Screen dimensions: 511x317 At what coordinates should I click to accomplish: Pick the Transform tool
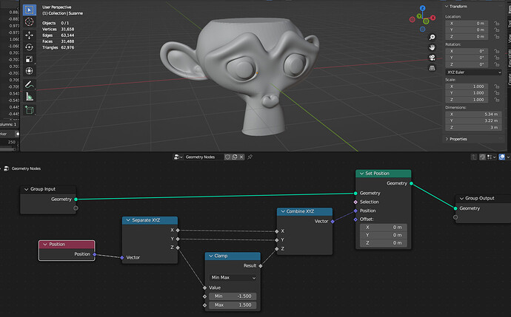30,71
